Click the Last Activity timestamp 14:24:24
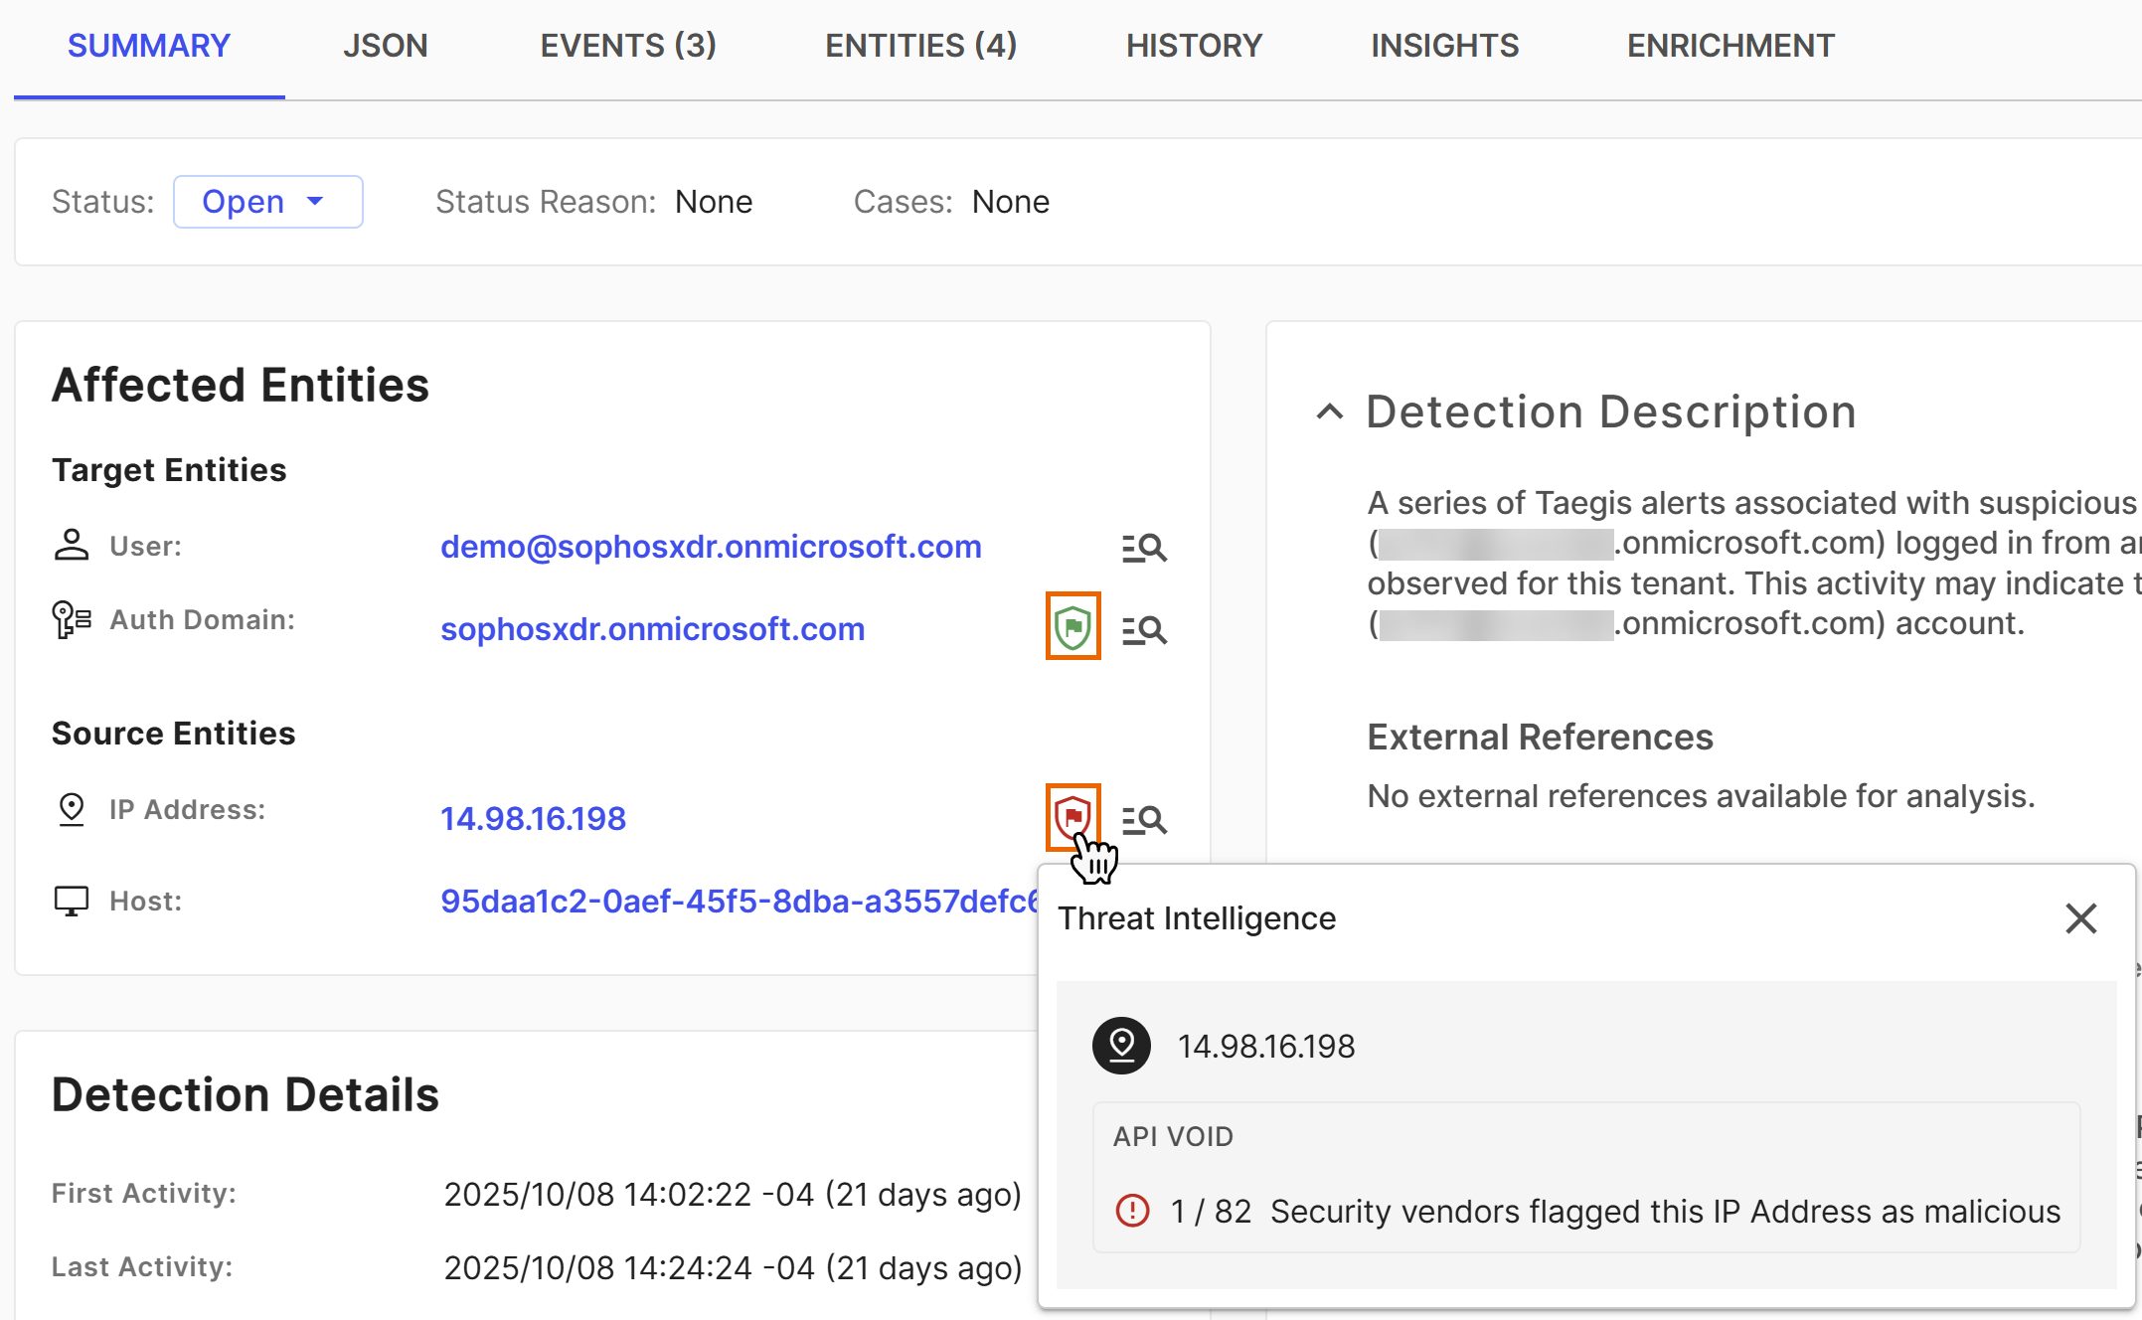2142x1320 pixels. pyautogui.click(x=733, y=1267)
